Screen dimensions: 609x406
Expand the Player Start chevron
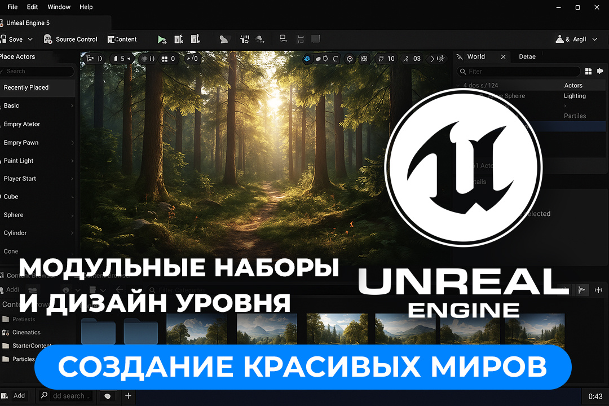point(72,179)
